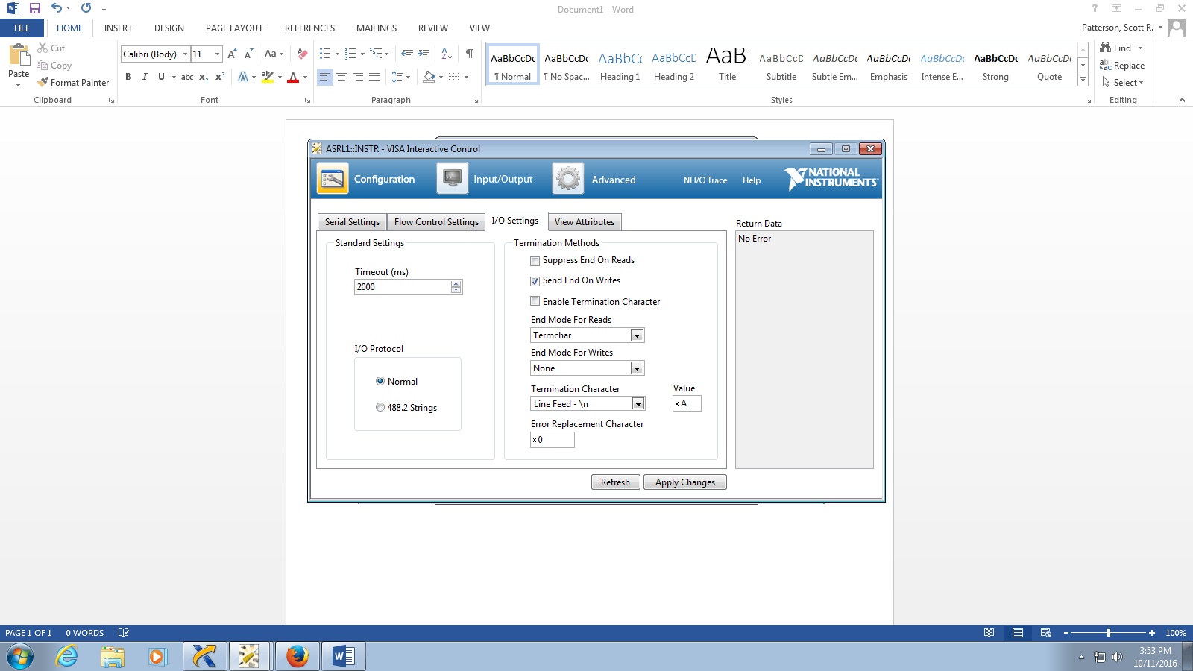Expand the Styles gallery
1193x671 pixels.
[1083, 79]
